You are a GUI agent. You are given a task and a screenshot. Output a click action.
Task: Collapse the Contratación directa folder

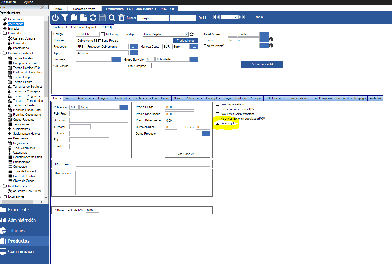(1, 53)
